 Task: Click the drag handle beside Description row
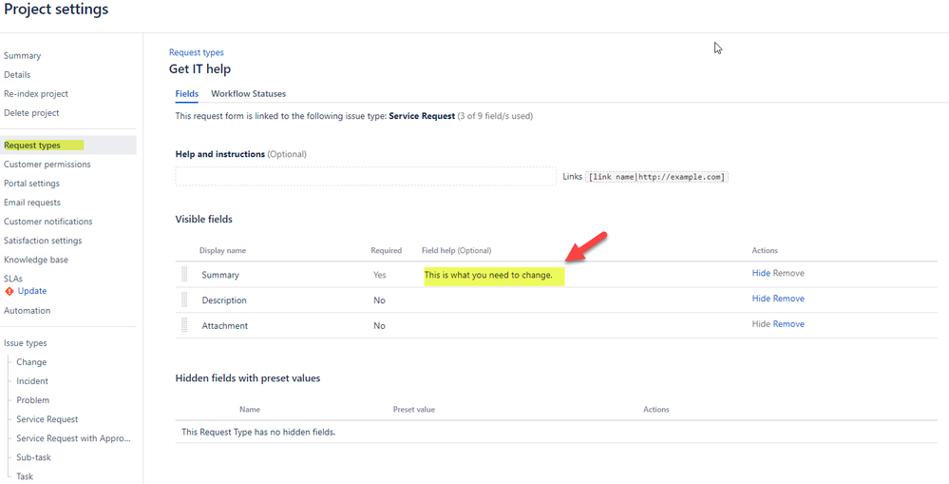click(x=184, y=300)
